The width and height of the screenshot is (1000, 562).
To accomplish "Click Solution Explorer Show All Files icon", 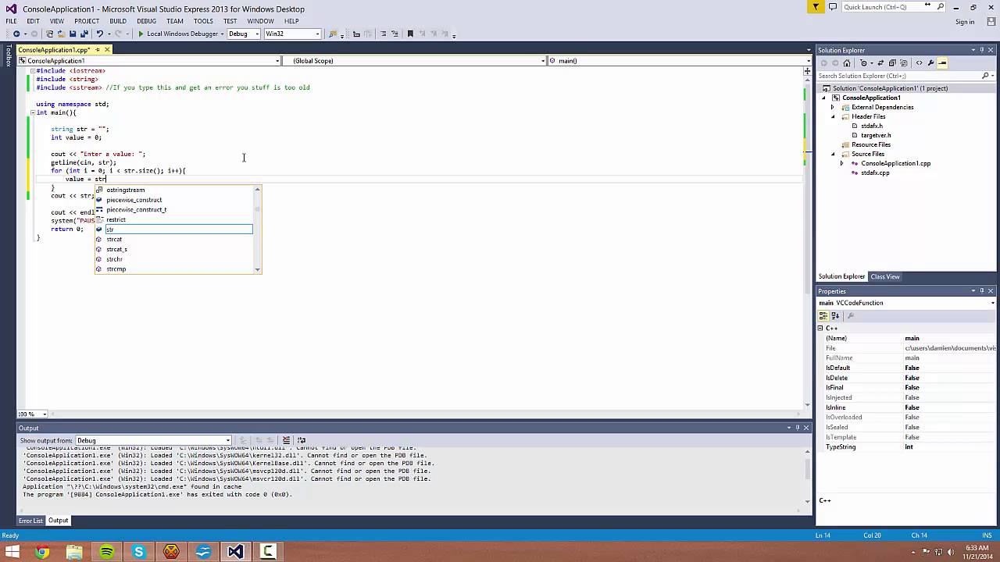I will coord(904,63).
